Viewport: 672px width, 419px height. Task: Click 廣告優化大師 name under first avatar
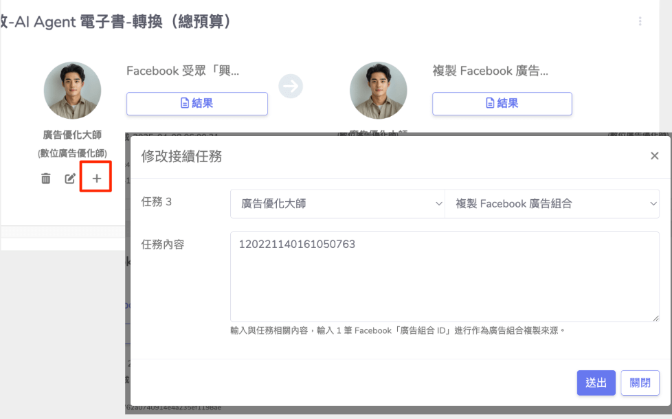(72, 135)
